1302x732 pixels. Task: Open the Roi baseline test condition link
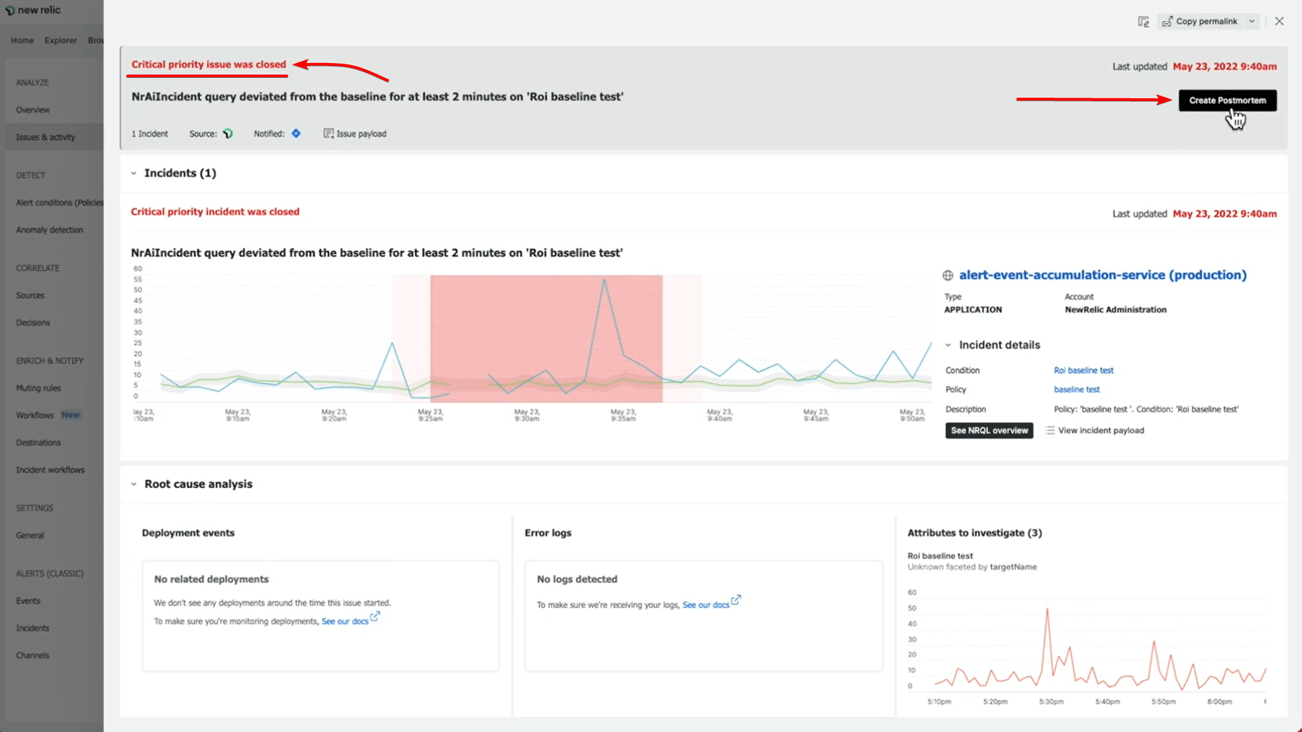click(x=1084, y=370)
